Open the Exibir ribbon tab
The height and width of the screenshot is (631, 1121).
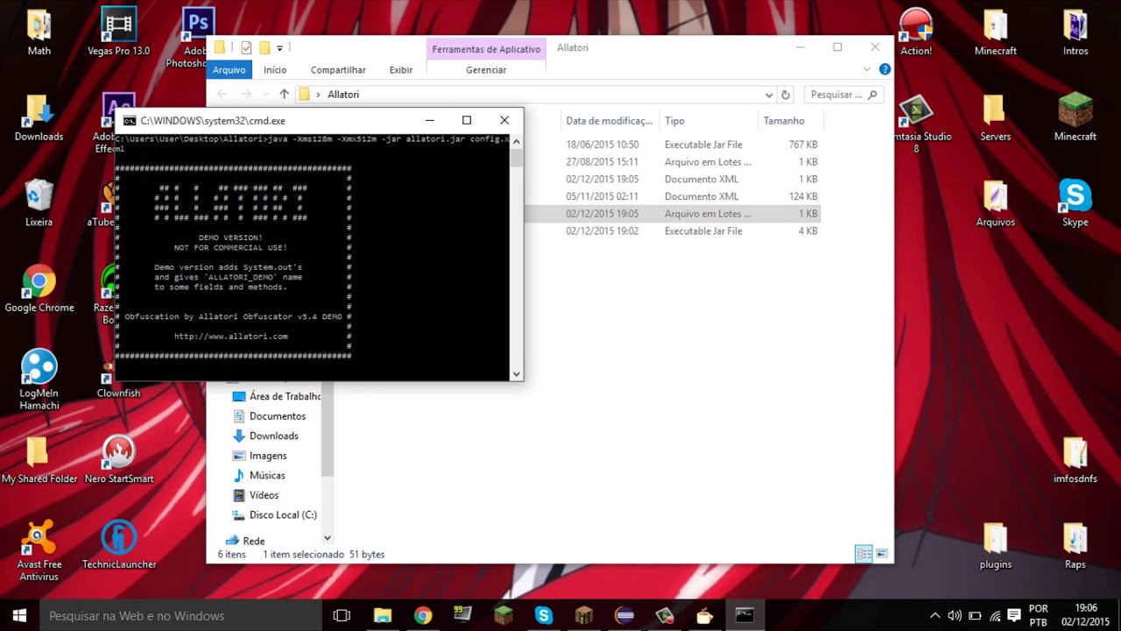pyautogui.click(x=401, y=70)
